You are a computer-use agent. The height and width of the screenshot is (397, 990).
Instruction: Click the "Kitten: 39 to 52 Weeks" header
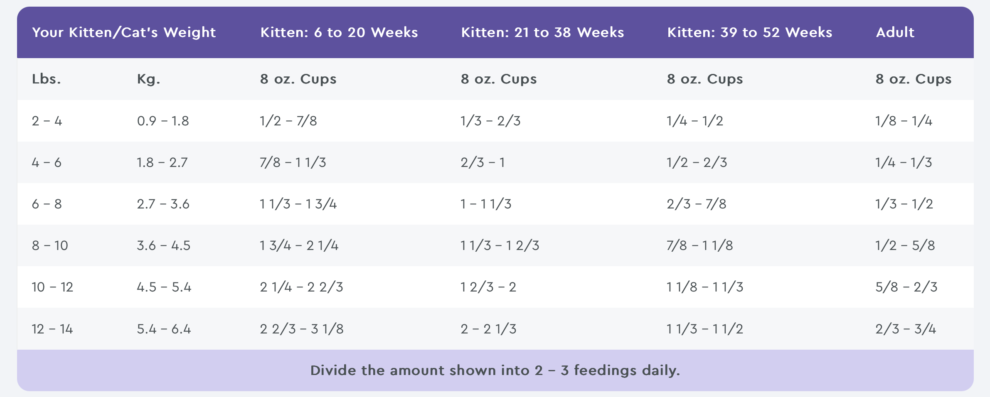pos(750,32)
